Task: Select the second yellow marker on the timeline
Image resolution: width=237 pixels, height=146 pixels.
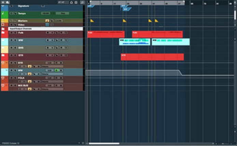Action: click(x=124, y=21)
